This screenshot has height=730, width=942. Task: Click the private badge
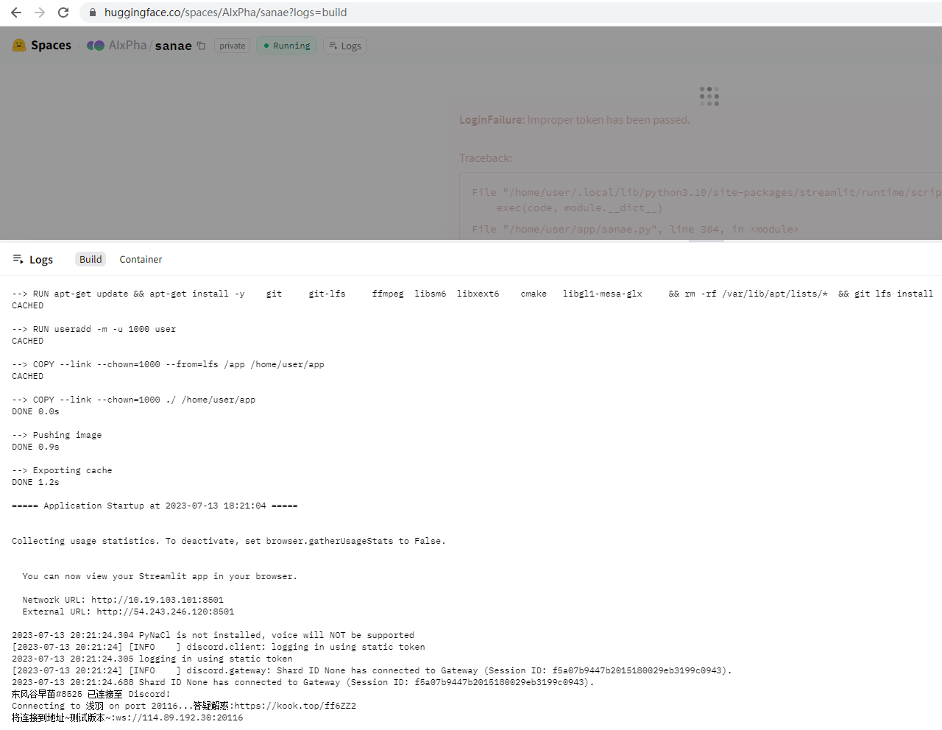tap(232, 46)
